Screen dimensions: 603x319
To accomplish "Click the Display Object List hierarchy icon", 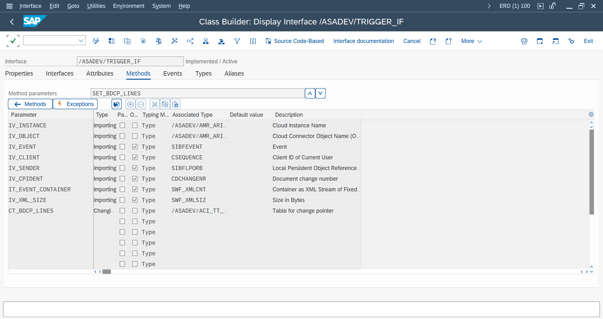I will 206,41.
